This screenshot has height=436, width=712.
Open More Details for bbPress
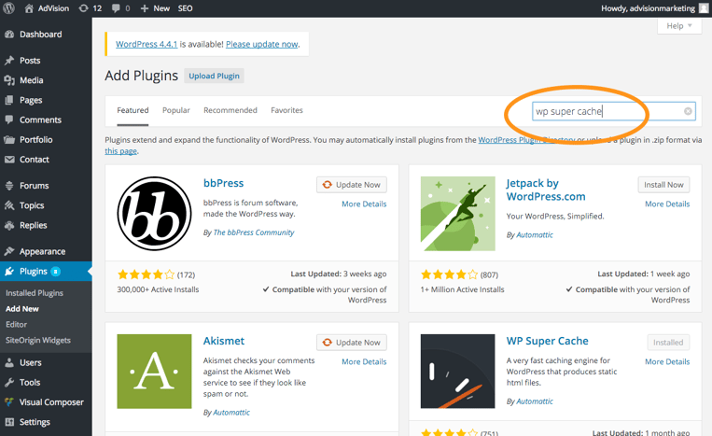click(x=364, y=204)
